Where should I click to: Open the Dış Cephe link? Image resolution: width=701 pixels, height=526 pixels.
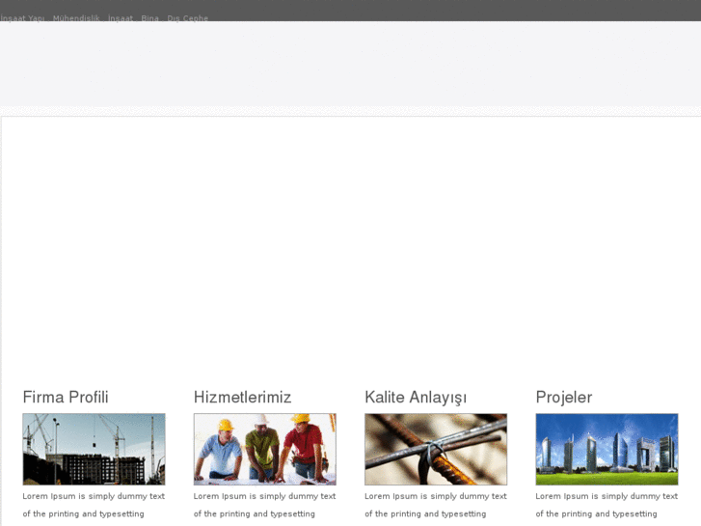(187, 18)
